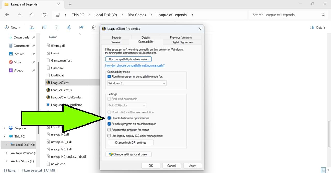Click Apply in LeagueClient Properties

[x=192, y=166]
